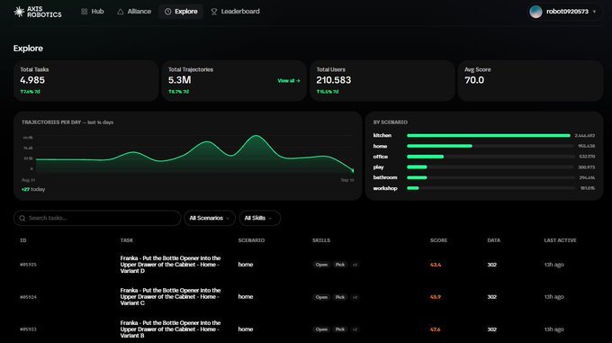The image size is (612, 343).
Task: Open the Variant D bottle opener task
Action: 171,265
